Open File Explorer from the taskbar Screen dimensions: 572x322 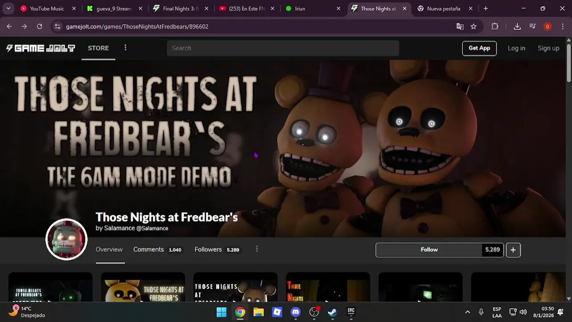[x=259, y=312]
